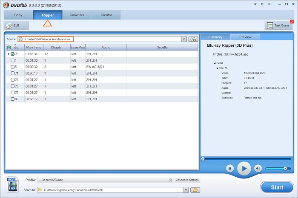Image resolution: width=298 pixels, height=198 pixels.
Task: Click the Audio column header
Action: point(106,48)
